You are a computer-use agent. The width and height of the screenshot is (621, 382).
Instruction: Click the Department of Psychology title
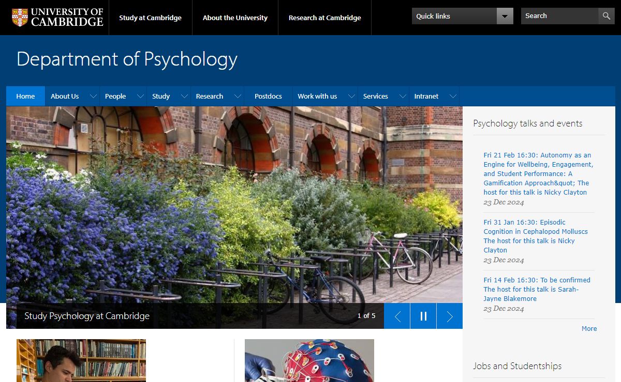coord(127,59)
